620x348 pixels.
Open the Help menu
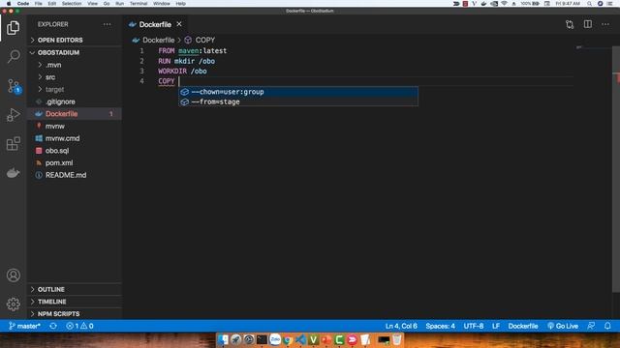pos(181,4)
